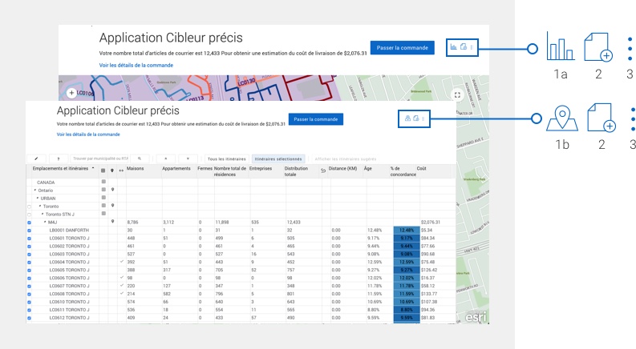Collapse the Toronto tree node
636x349 pixels.
[40, 206]
